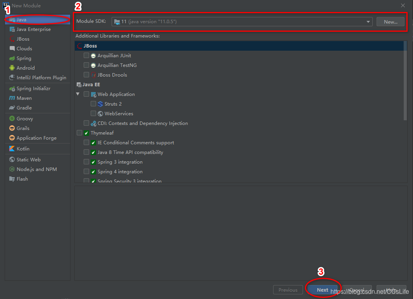
Task: Check the Spring 4 integration checkbox
Action: click(x=86, y=171)
